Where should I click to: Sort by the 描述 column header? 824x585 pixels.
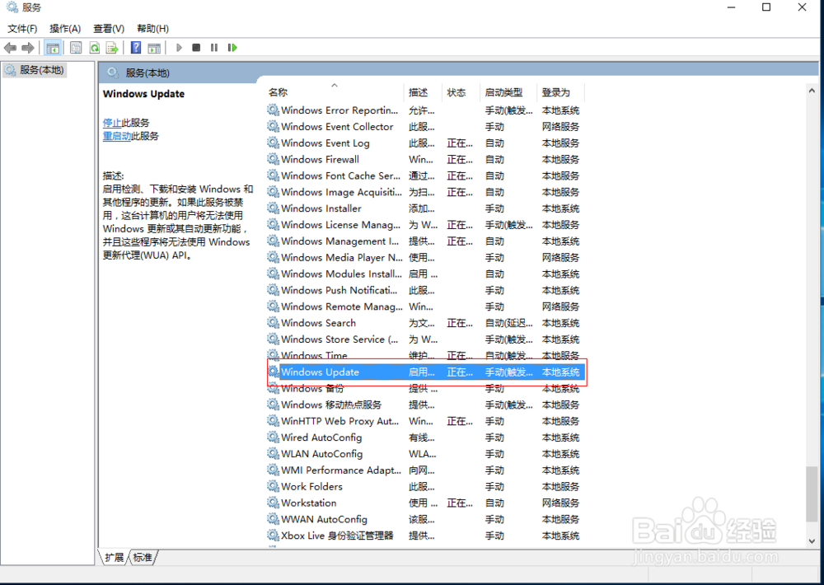[423, 92]
